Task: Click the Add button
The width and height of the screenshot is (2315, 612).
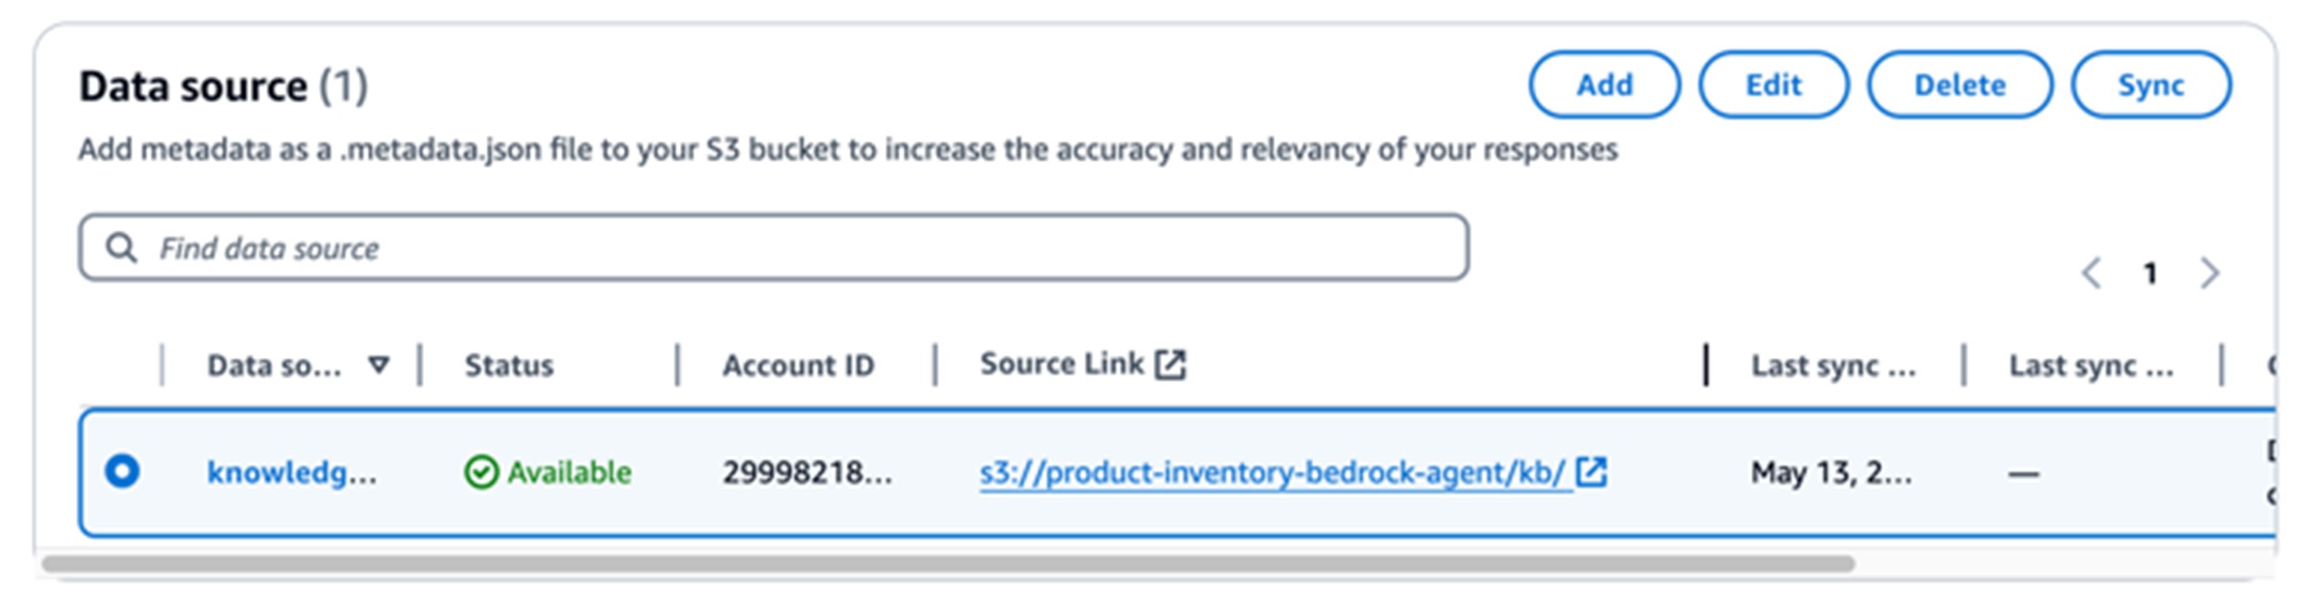Action: [1604, 85]
